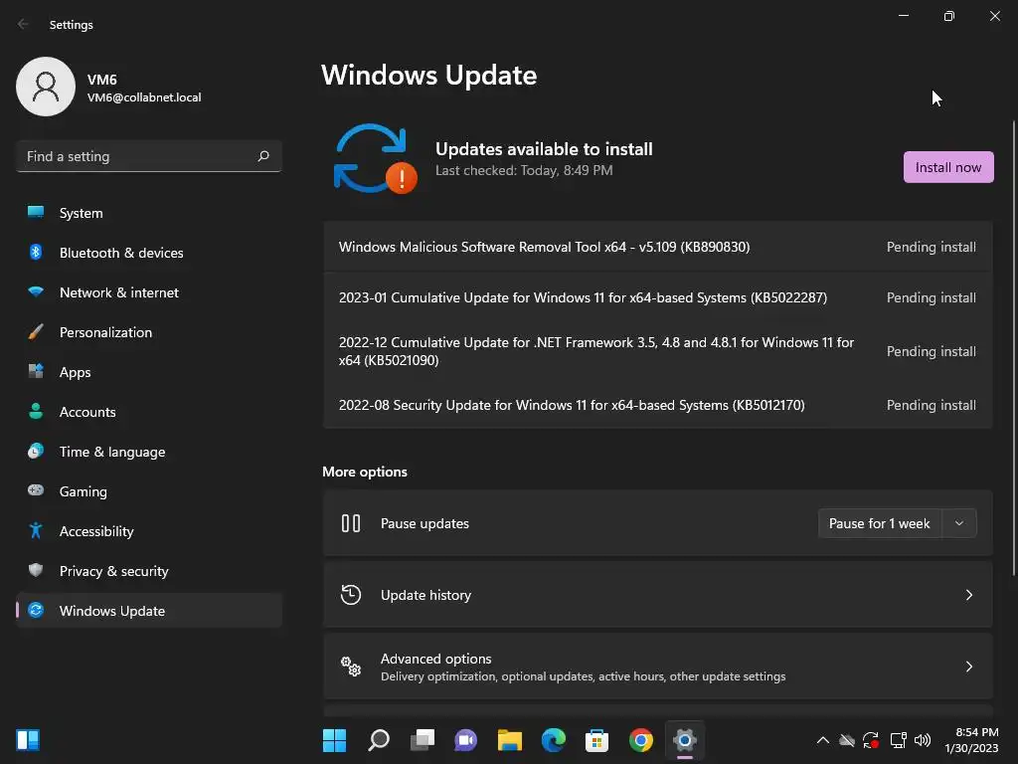
Task: Show hidden system tray icons
Action: click(x=822, y=740)
